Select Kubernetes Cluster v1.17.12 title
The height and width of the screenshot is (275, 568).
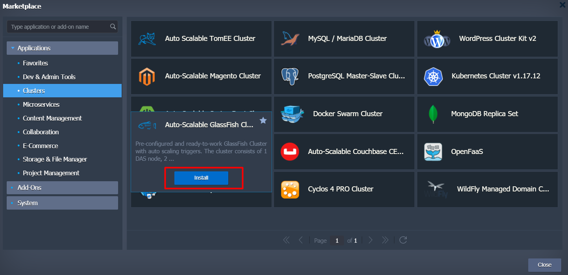[496, 76]
